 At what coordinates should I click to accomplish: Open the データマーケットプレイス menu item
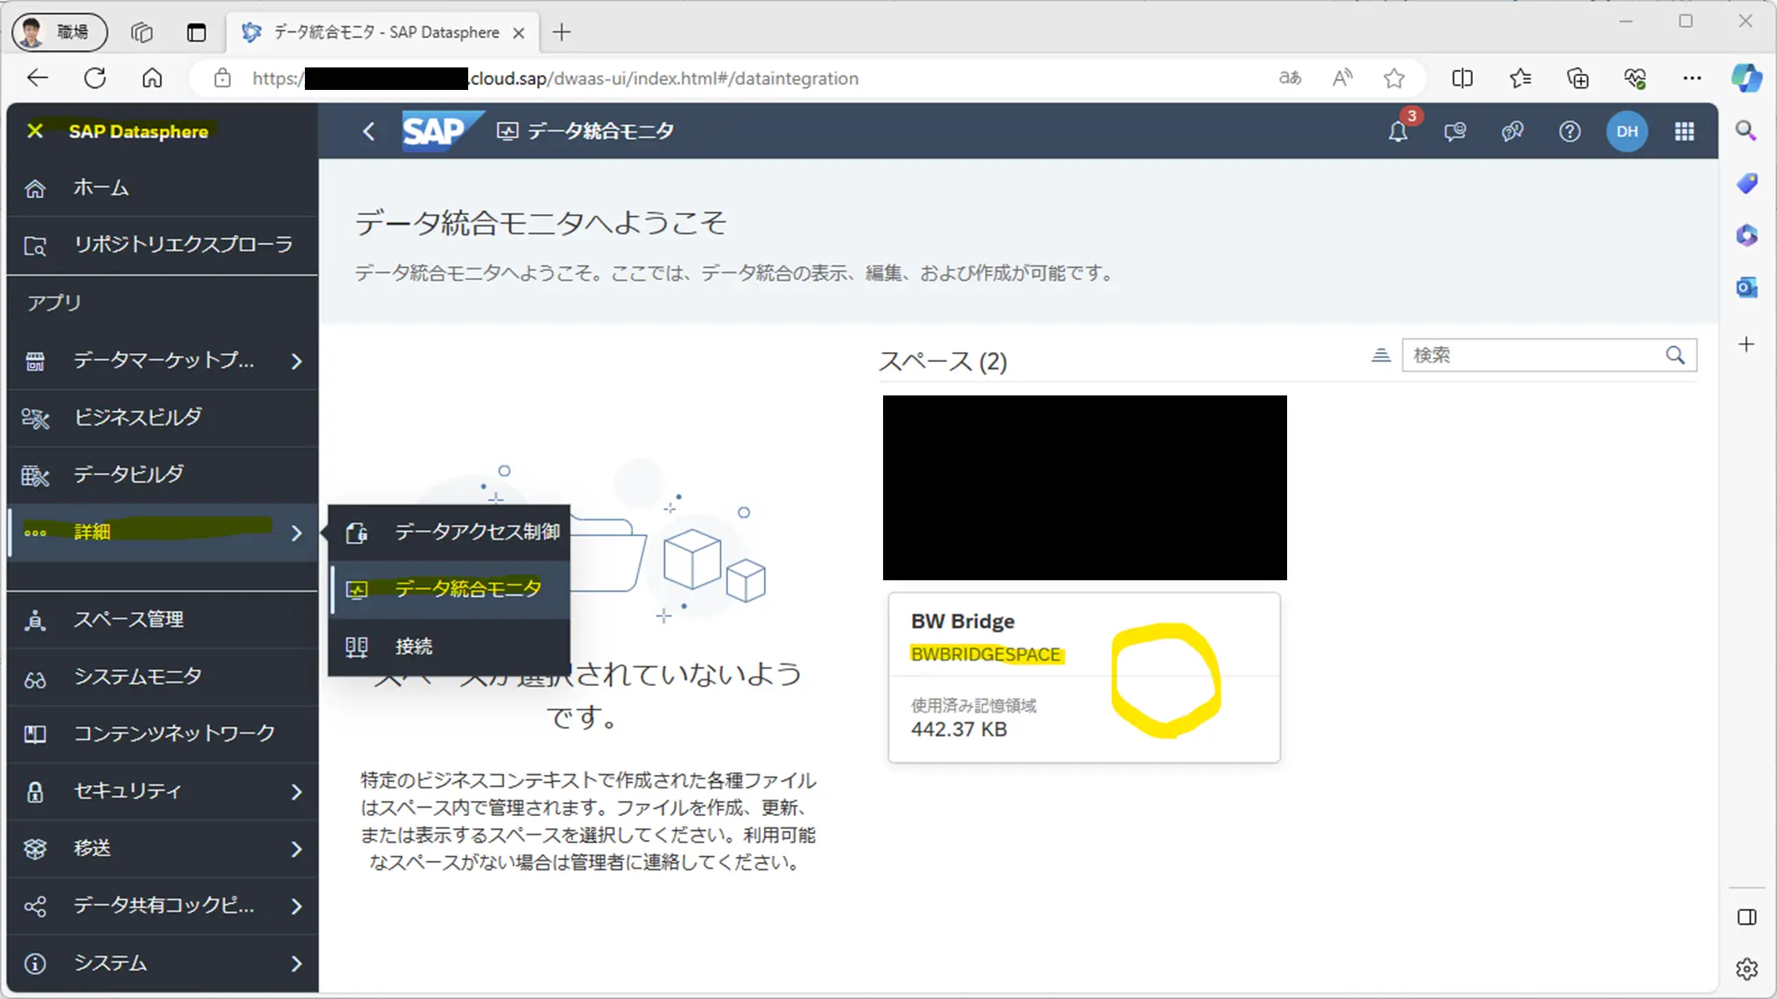[162, 360]
